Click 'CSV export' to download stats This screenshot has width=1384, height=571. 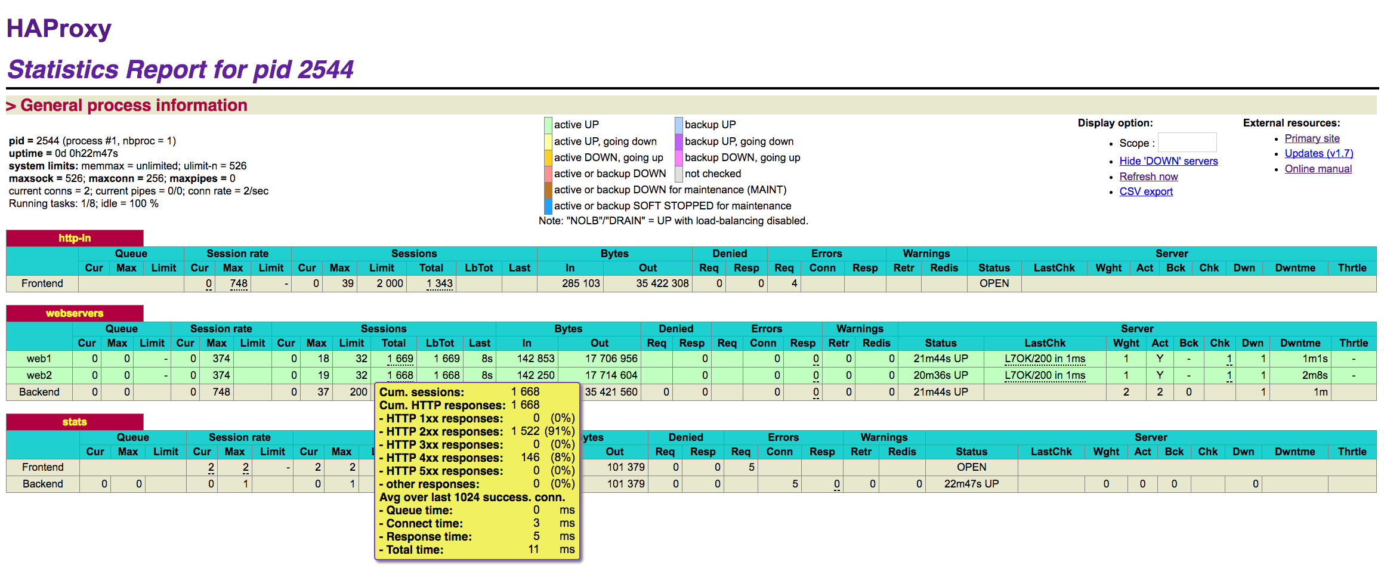1145,192
